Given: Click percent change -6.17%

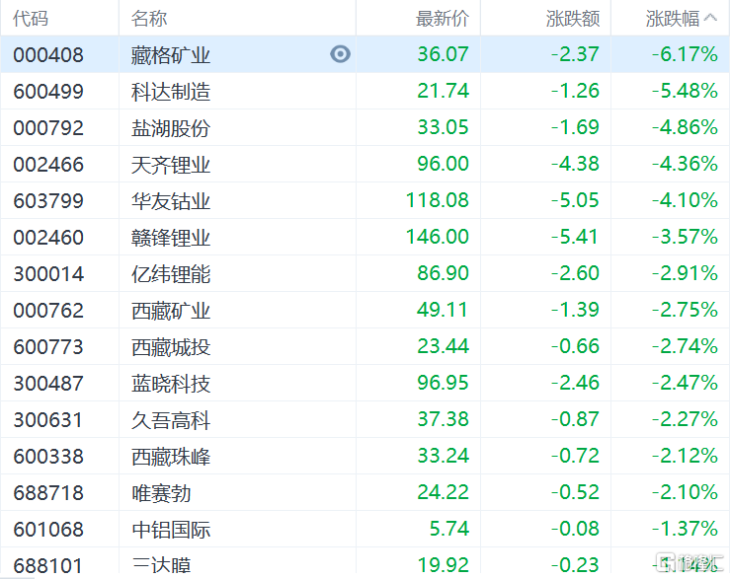Looking at the screenshot, I should (685, 54).
